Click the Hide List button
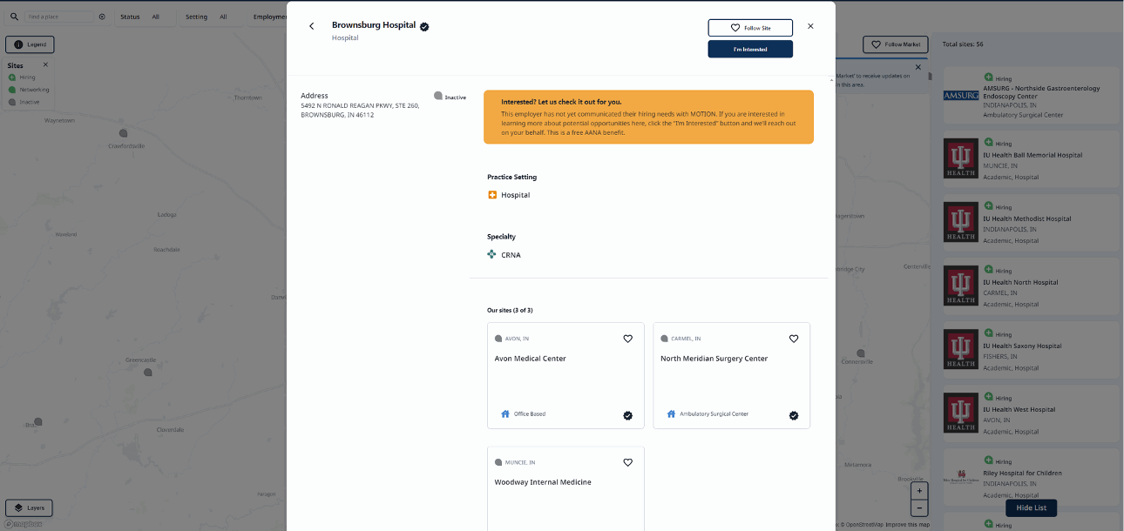This screenshot has height=531, width=1124. pos(1031,507)
